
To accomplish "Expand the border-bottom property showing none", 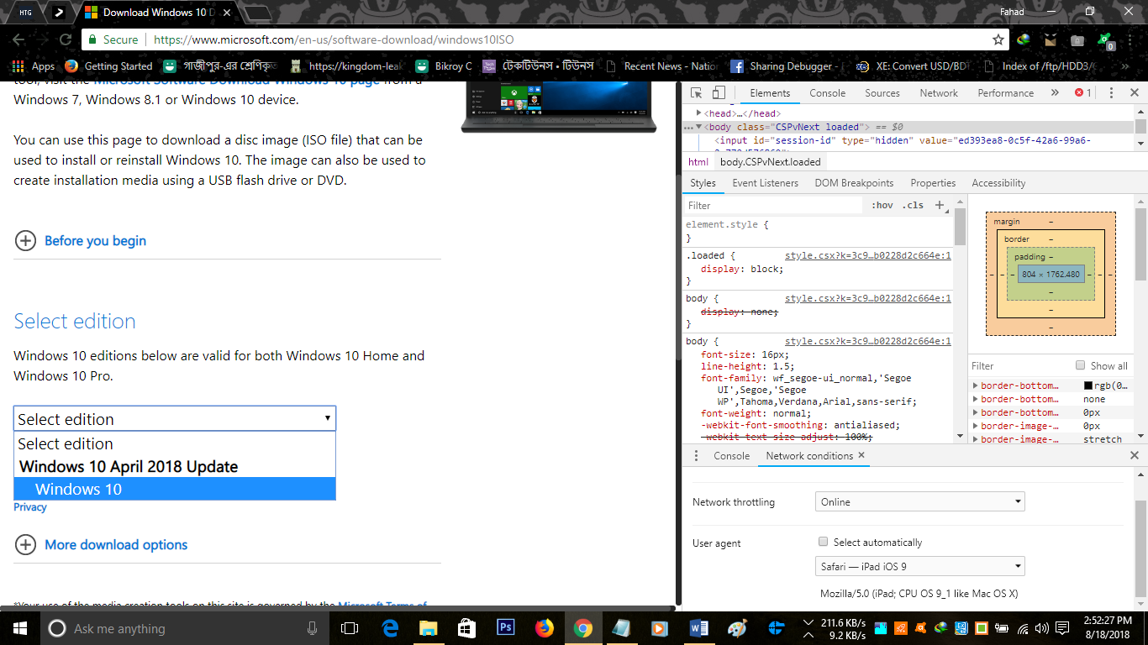I will (x=975, y=399).
